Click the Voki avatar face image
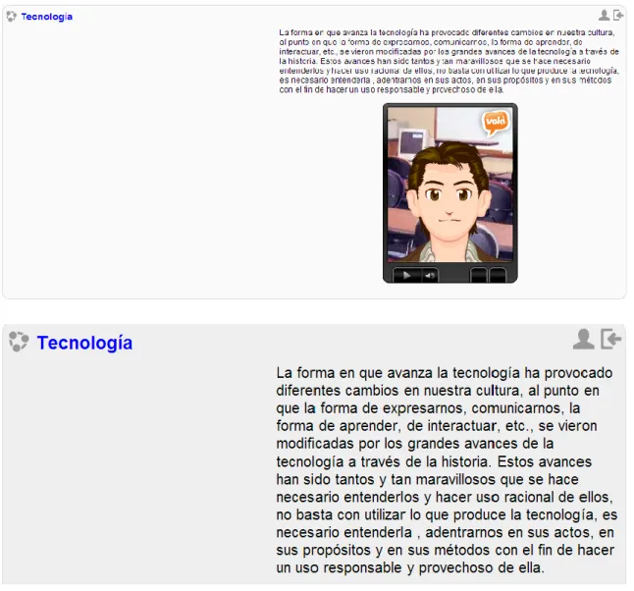Viewport: 634px width, 591px height. (450, 184)
